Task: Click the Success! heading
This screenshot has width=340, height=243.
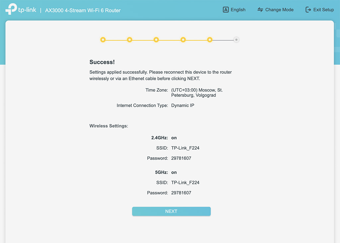Action: (x=102, y=62)
